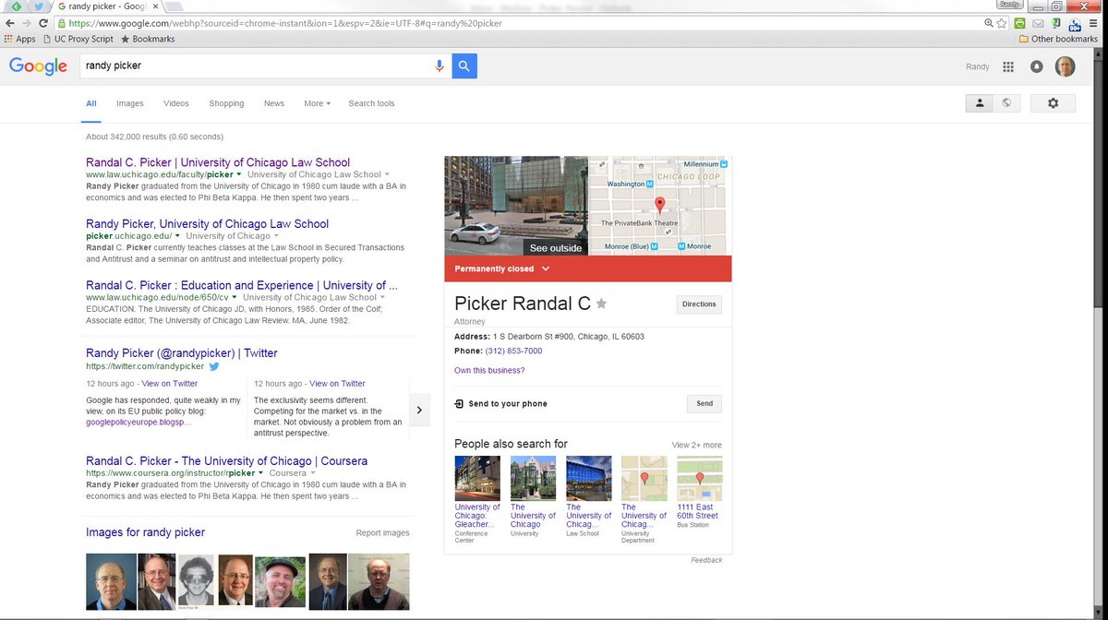Open University of Chicago: Gleacher Conference Center thumbnail

(x=477, y=478)
